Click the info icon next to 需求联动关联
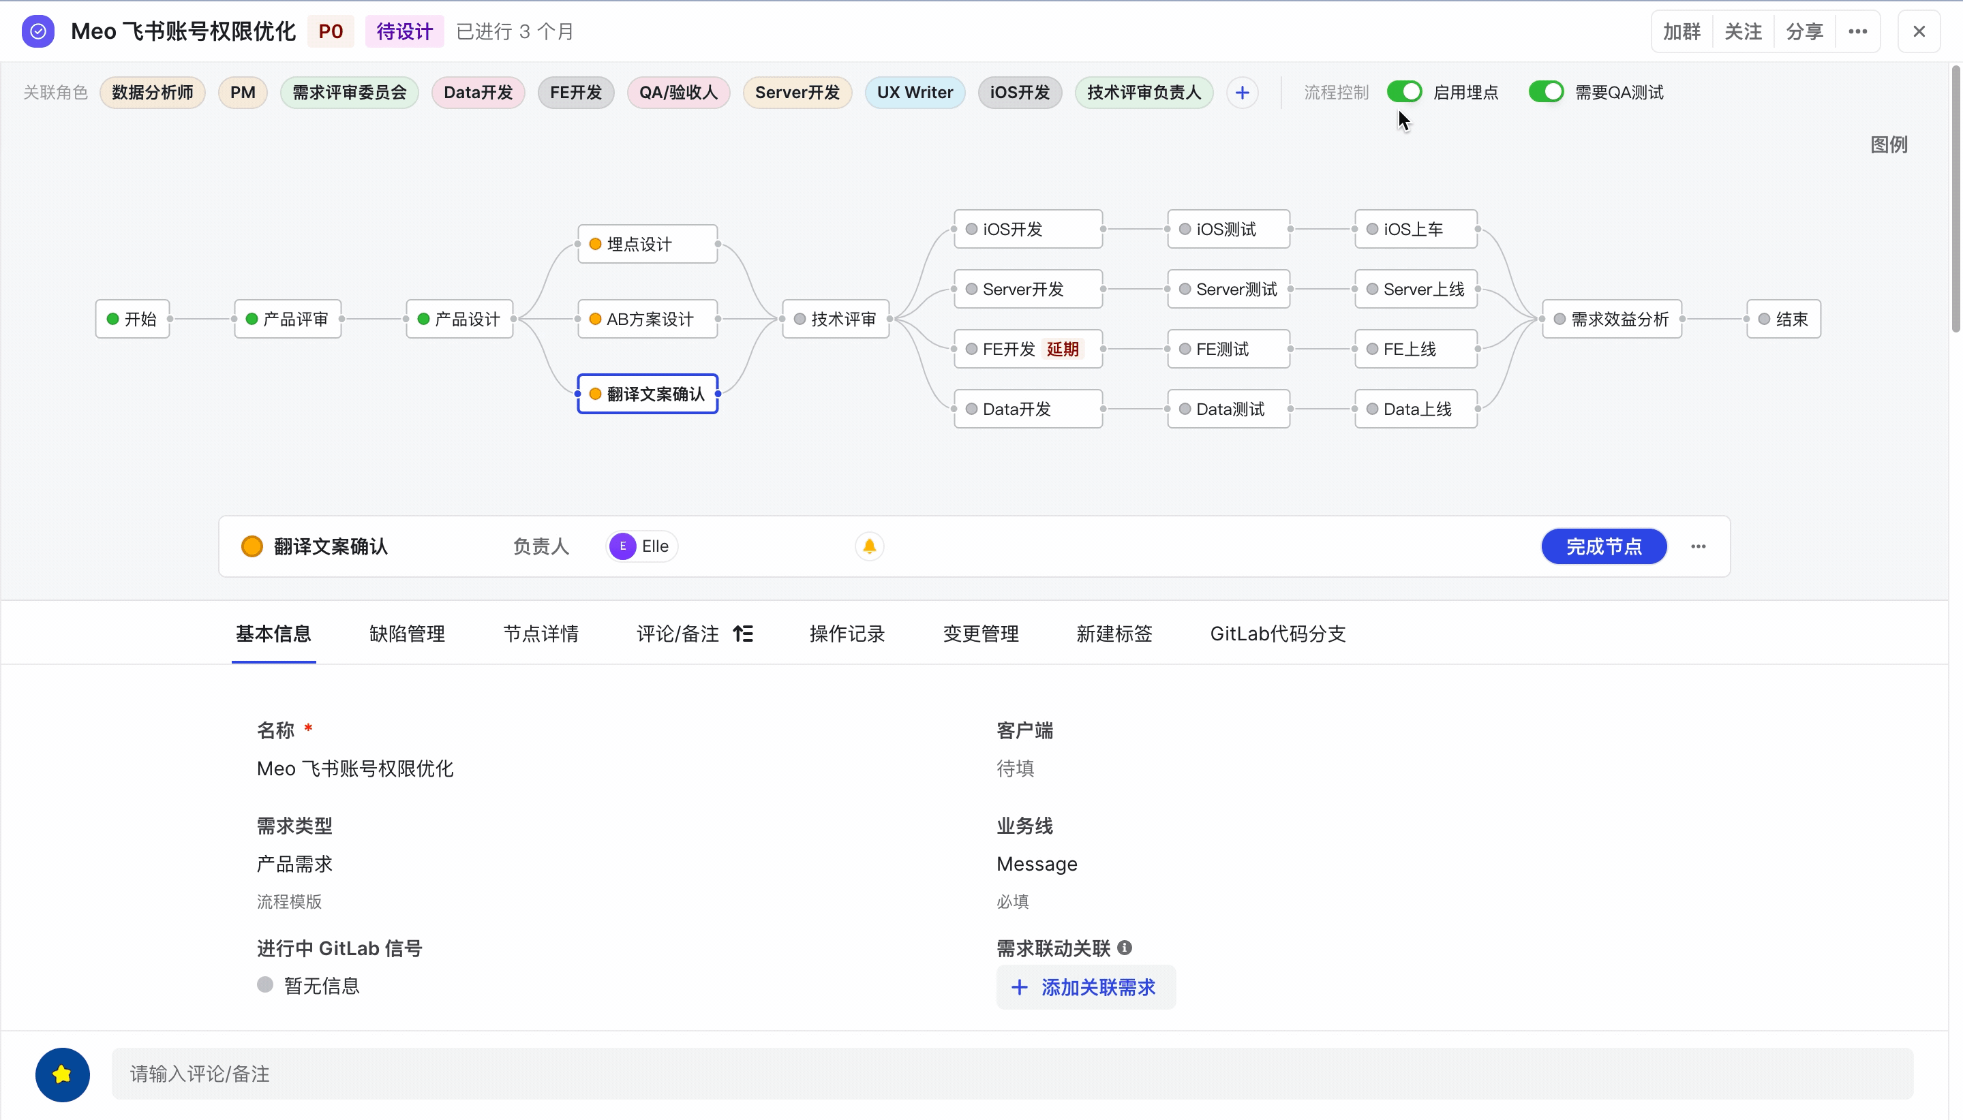 click(1124, 948)
